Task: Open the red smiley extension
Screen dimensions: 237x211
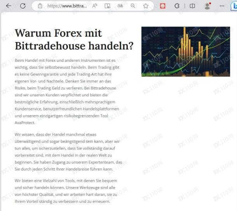Action: pos(163,6)
